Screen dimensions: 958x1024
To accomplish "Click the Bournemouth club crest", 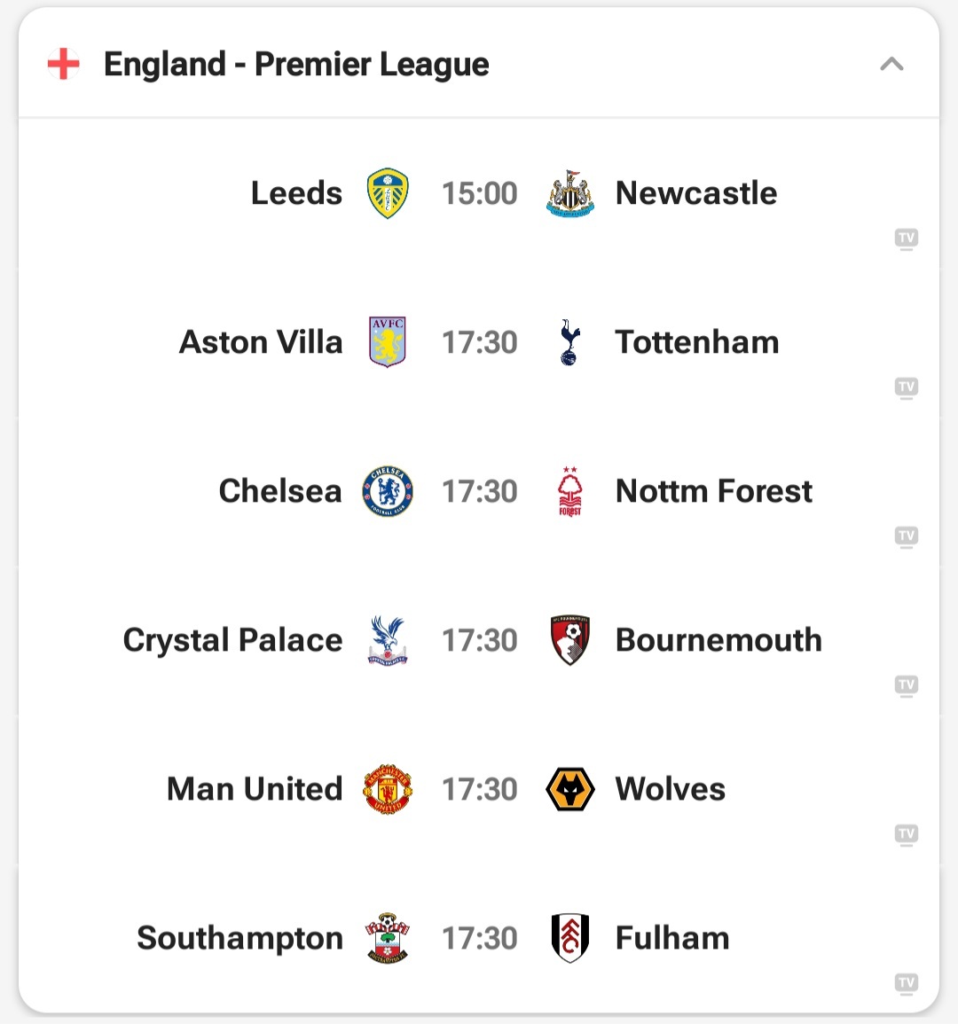I will [x=569, y=640].
